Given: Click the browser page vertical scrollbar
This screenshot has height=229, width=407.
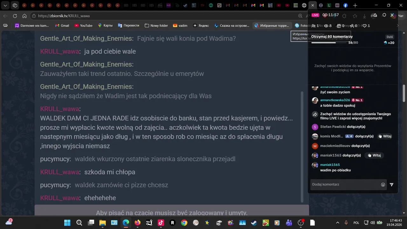Looking at the screenshot, I should 404,93.
